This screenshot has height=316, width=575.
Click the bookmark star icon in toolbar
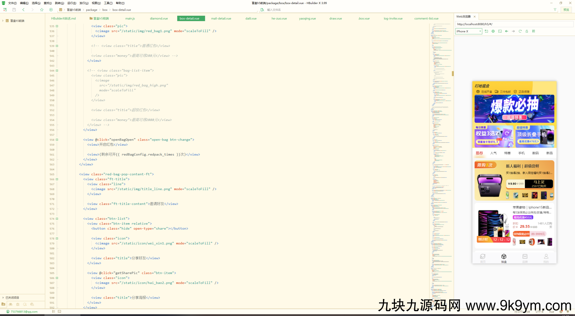pyautogui.click(x=42, y=10)
